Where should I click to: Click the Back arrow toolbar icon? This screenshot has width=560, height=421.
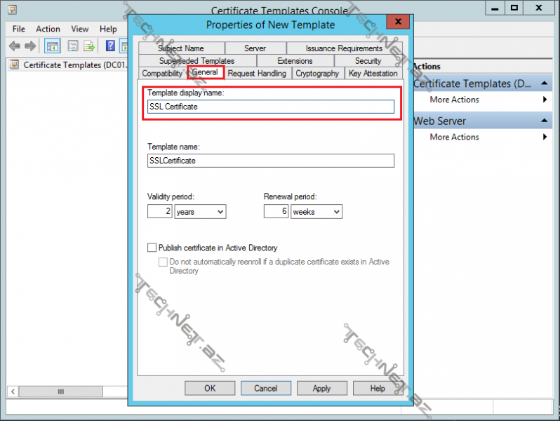(14, 46)
